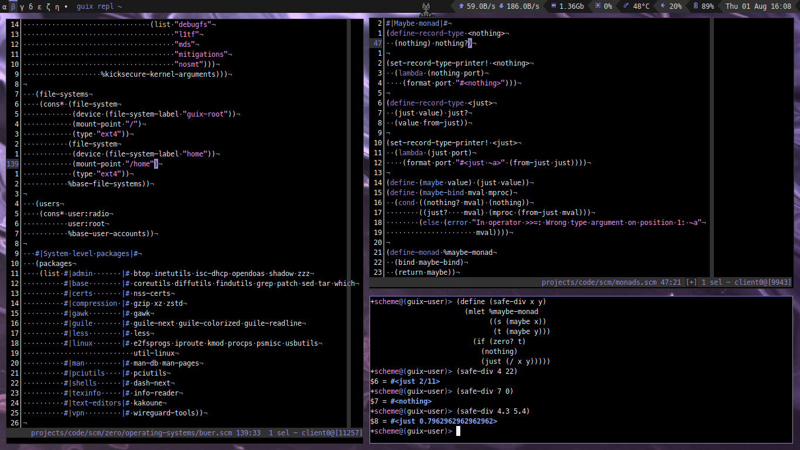
Task: Click the "#<nothing>" format string in monads.scm
Action: 479,83
